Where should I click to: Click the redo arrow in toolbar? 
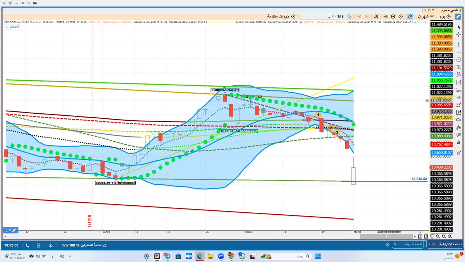pyautogui.click(x=367, y=17)
